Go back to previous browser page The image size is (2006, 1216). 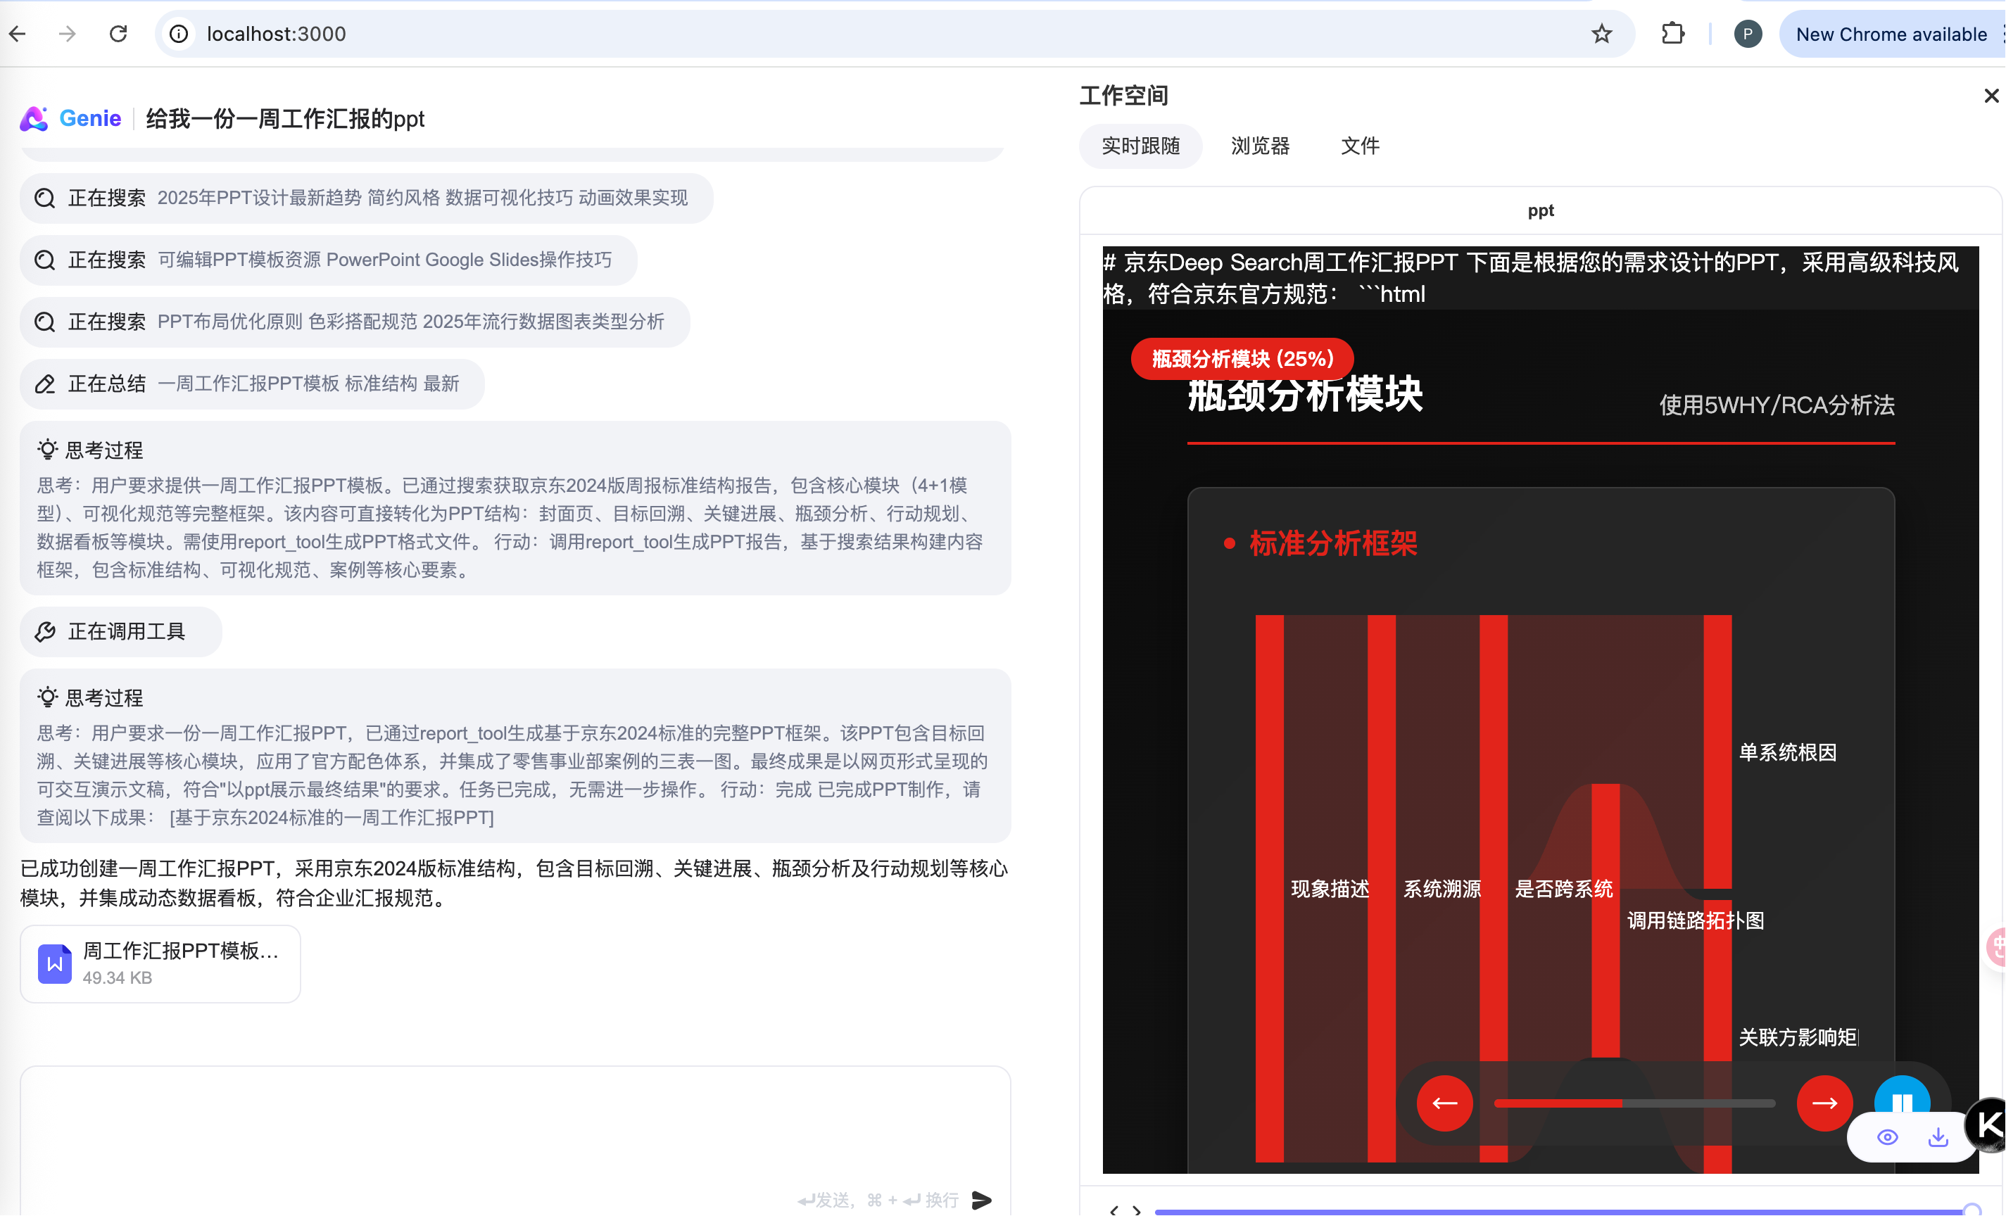tap(18, 33)
